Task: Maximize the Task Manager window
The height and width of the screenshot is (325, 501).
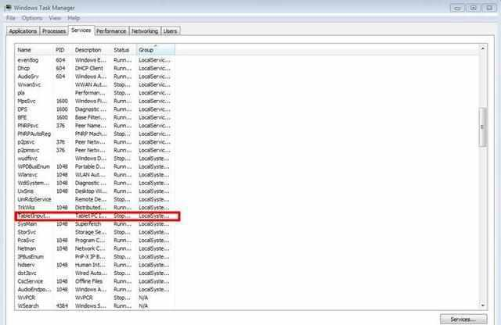Action: tap(473, 8)
